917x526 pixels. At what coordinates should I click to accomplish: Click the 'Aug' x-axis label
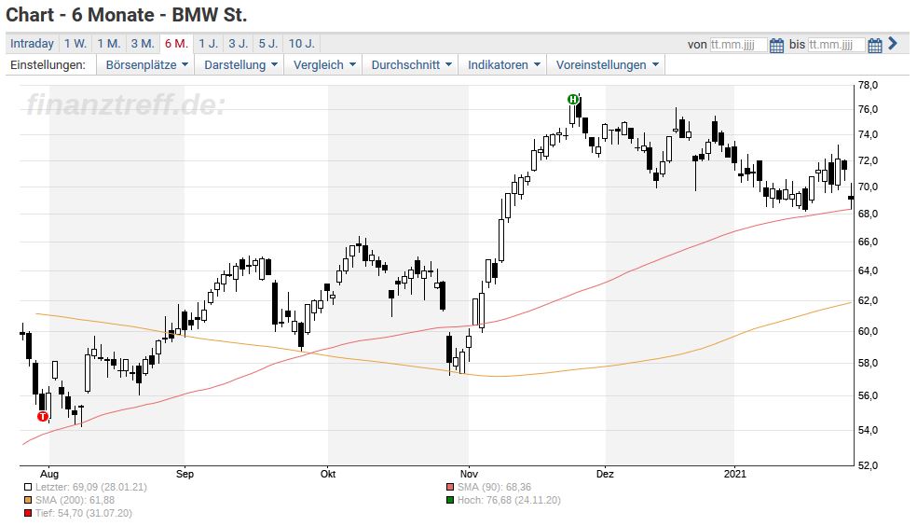(x=49, y=474)
